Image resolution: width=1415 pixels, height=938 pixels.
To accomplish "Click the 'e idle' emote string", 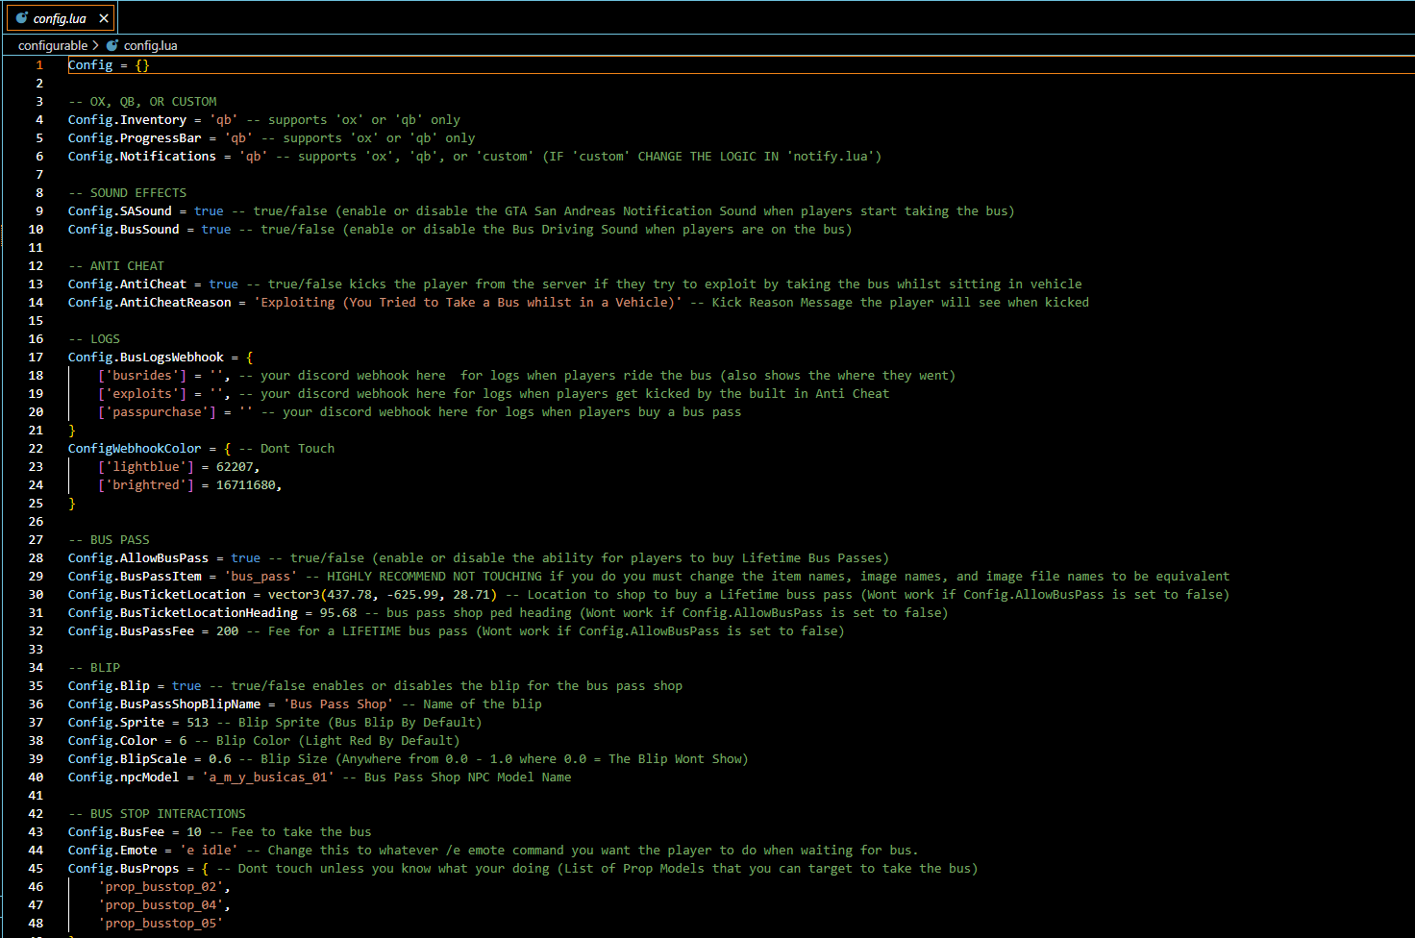I will pyautogui.click(x=209, y=851).
